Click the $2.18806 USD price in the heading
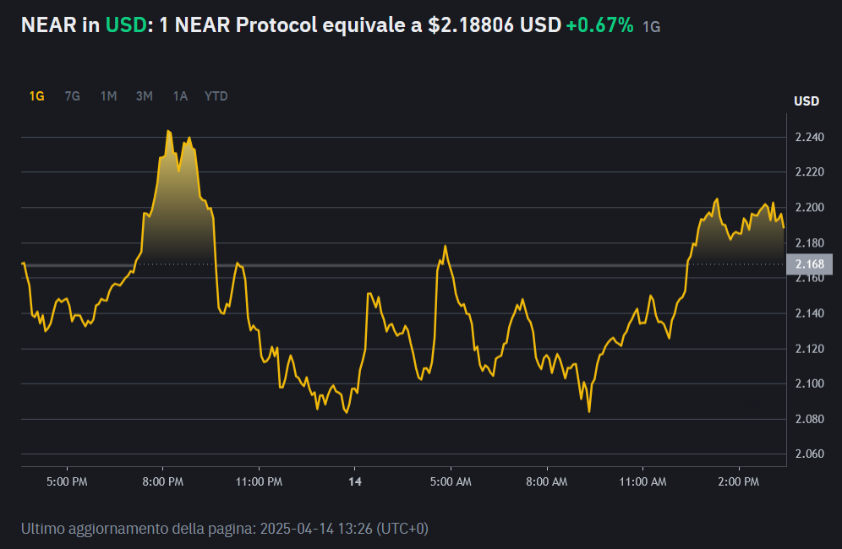The height and width of the screenshot is (549, 842). (495, 25)
